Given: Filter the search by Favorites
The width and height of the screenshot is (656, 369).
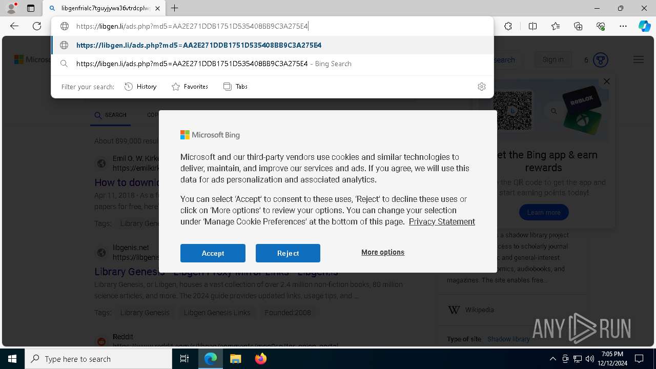Looking at the screenshot, I should coord(190,87).
